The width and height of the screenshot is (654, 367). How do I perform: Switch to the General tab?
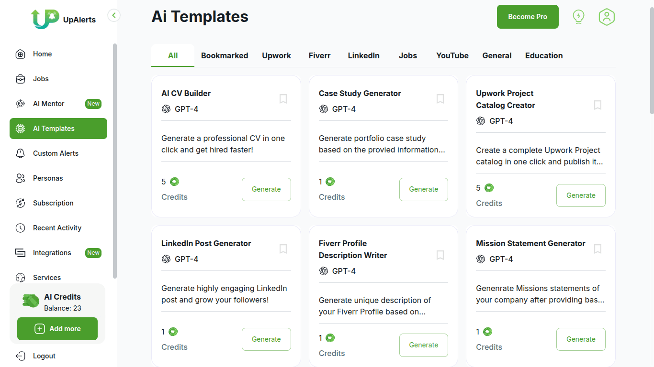pos(497,55)
